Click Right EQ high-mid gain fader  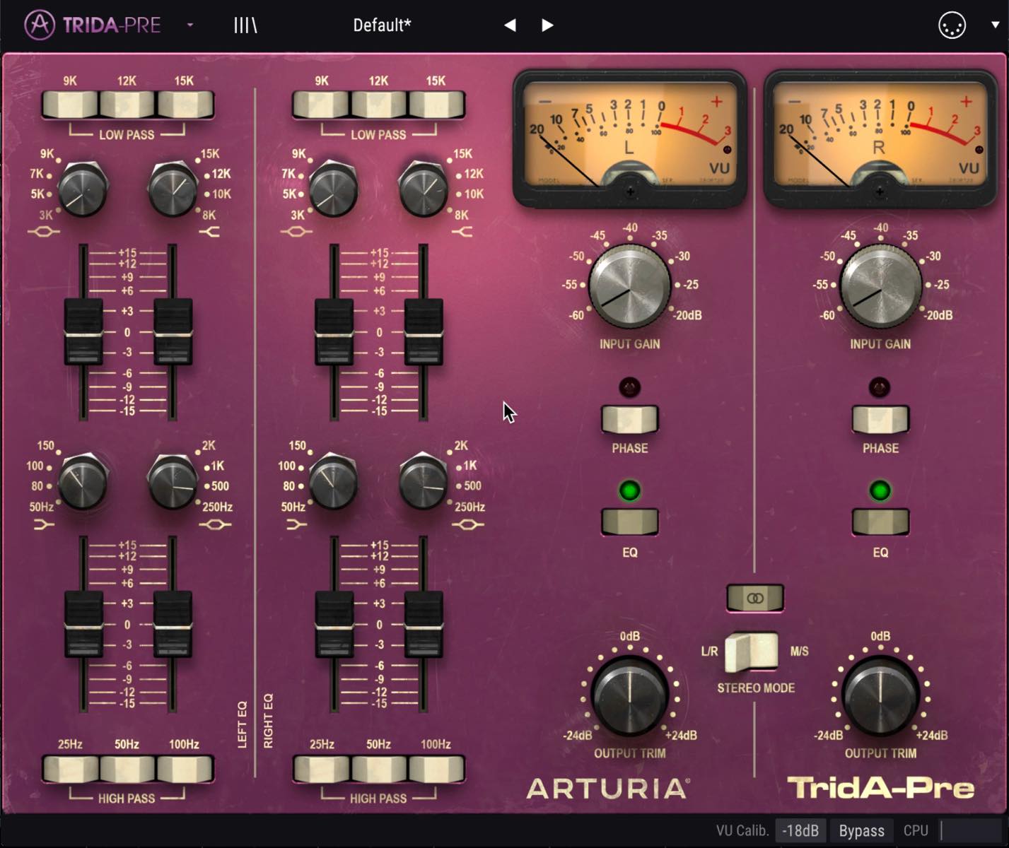(x=334, y=331)
